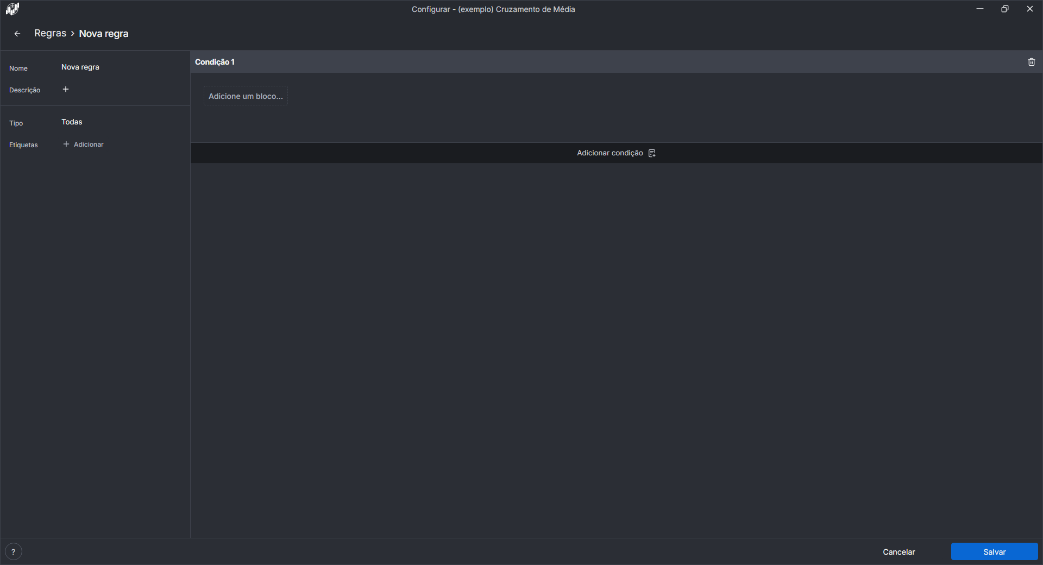Add a description with the plus icon

66,89
